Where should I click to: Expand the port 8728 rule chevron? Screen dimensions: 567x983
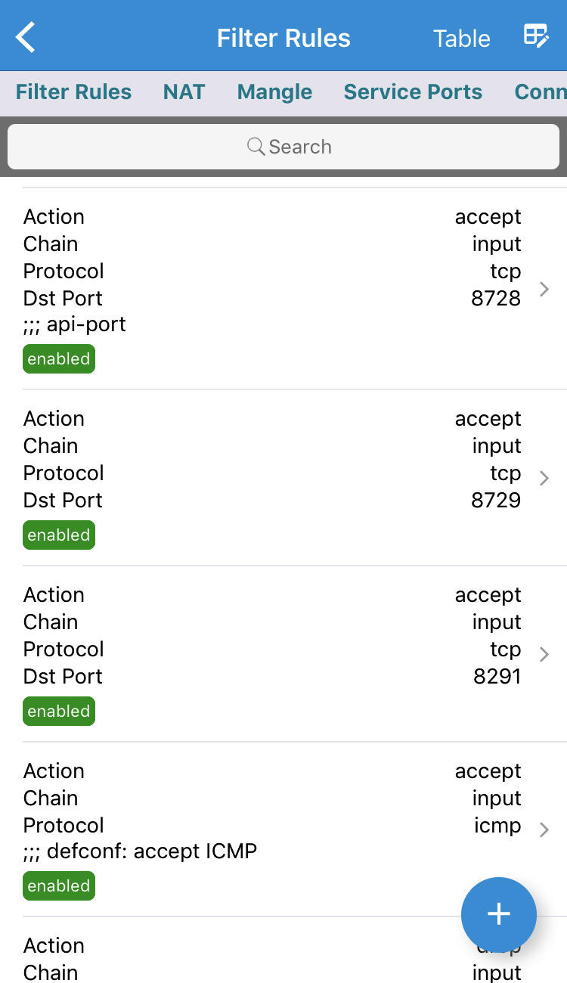544,289
